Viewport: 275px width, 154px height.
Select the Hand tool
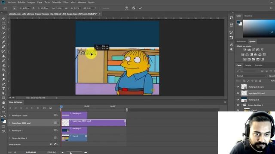click(3, 103)
